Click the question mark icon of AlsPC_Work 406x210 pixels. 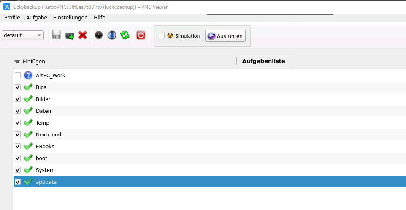28,76
